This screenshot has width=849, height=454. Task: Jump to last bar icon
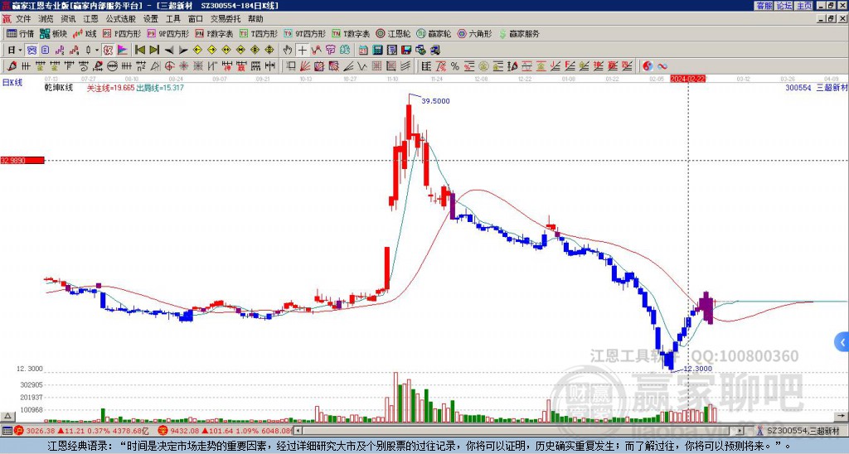[154, 51]
